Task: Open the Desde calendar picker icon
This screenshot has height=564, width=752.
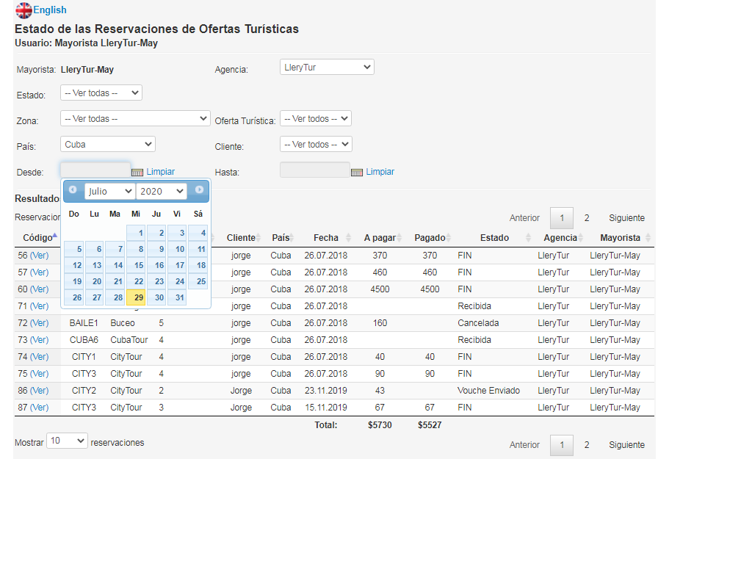Action: point(137,172)
